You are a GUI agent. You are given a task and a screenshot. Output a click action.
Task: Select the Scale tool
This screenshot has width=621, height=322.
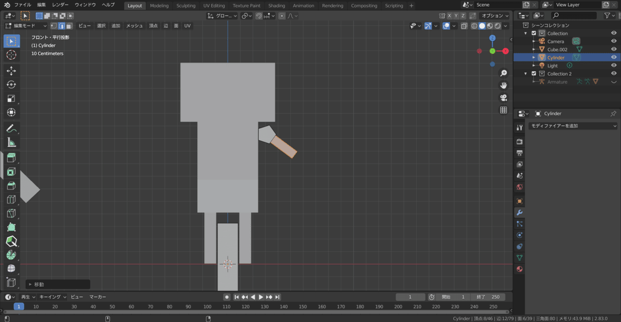click(11, 98)
